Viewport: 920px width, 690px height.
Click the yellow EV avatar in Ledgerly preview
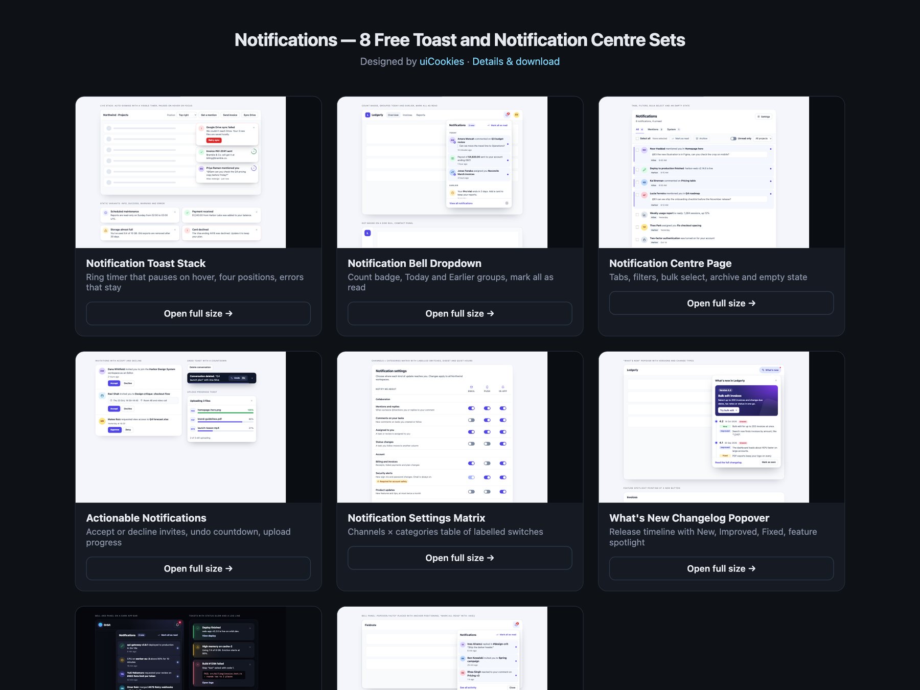click(x=516, y=114)
